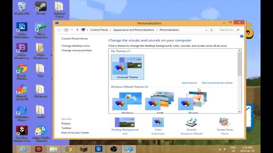The image size is (273, 153).
Task: Expand the recent locations dropdown arrow
Action: (x=72, y=30)
